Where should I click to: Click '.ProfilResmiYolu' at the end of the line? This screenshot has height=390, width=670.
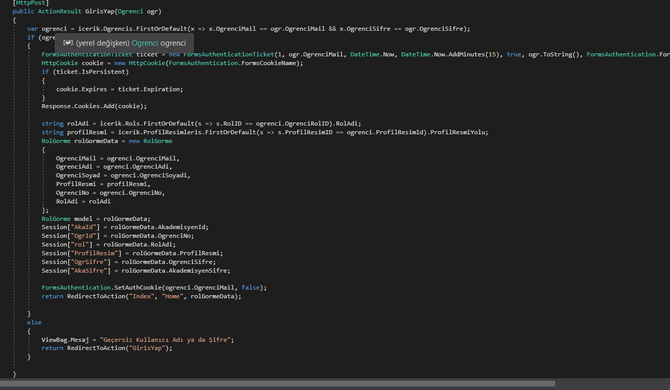pyautogui.click(x=456, y=132)
